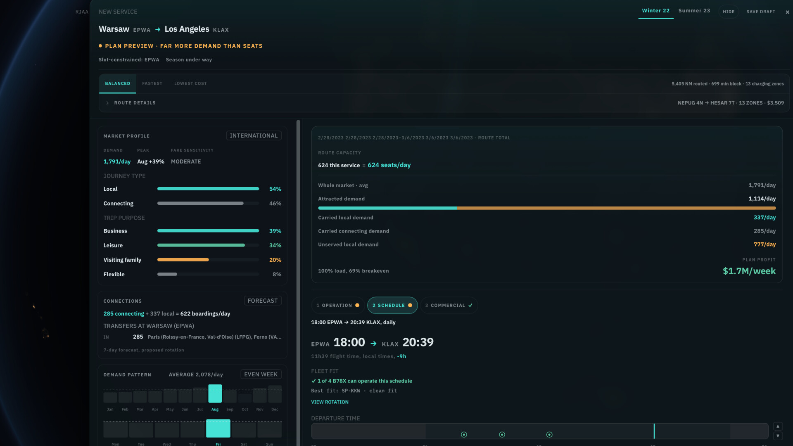
Task: Select the Aug bar in demand pattern
Action: 215,394
